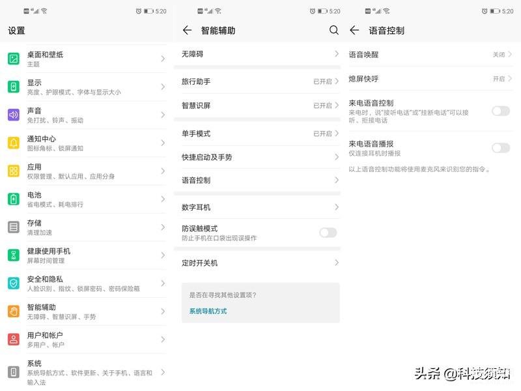The height and width of the screenshot is (391, 521).
Task: Go back from the 语音控制 screen
Action: coord(355,30)
